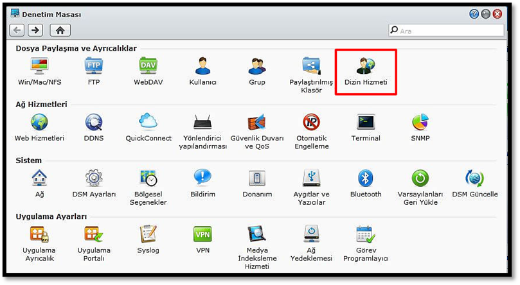Open the Terminal icon
This screenshot has height=285, width=520.
(x=366, y=123)
